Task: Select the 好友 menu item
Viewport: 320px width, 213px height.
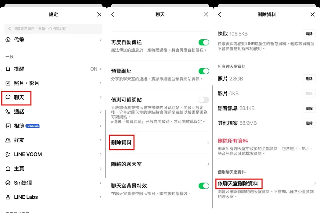Action: click(53, 140)
